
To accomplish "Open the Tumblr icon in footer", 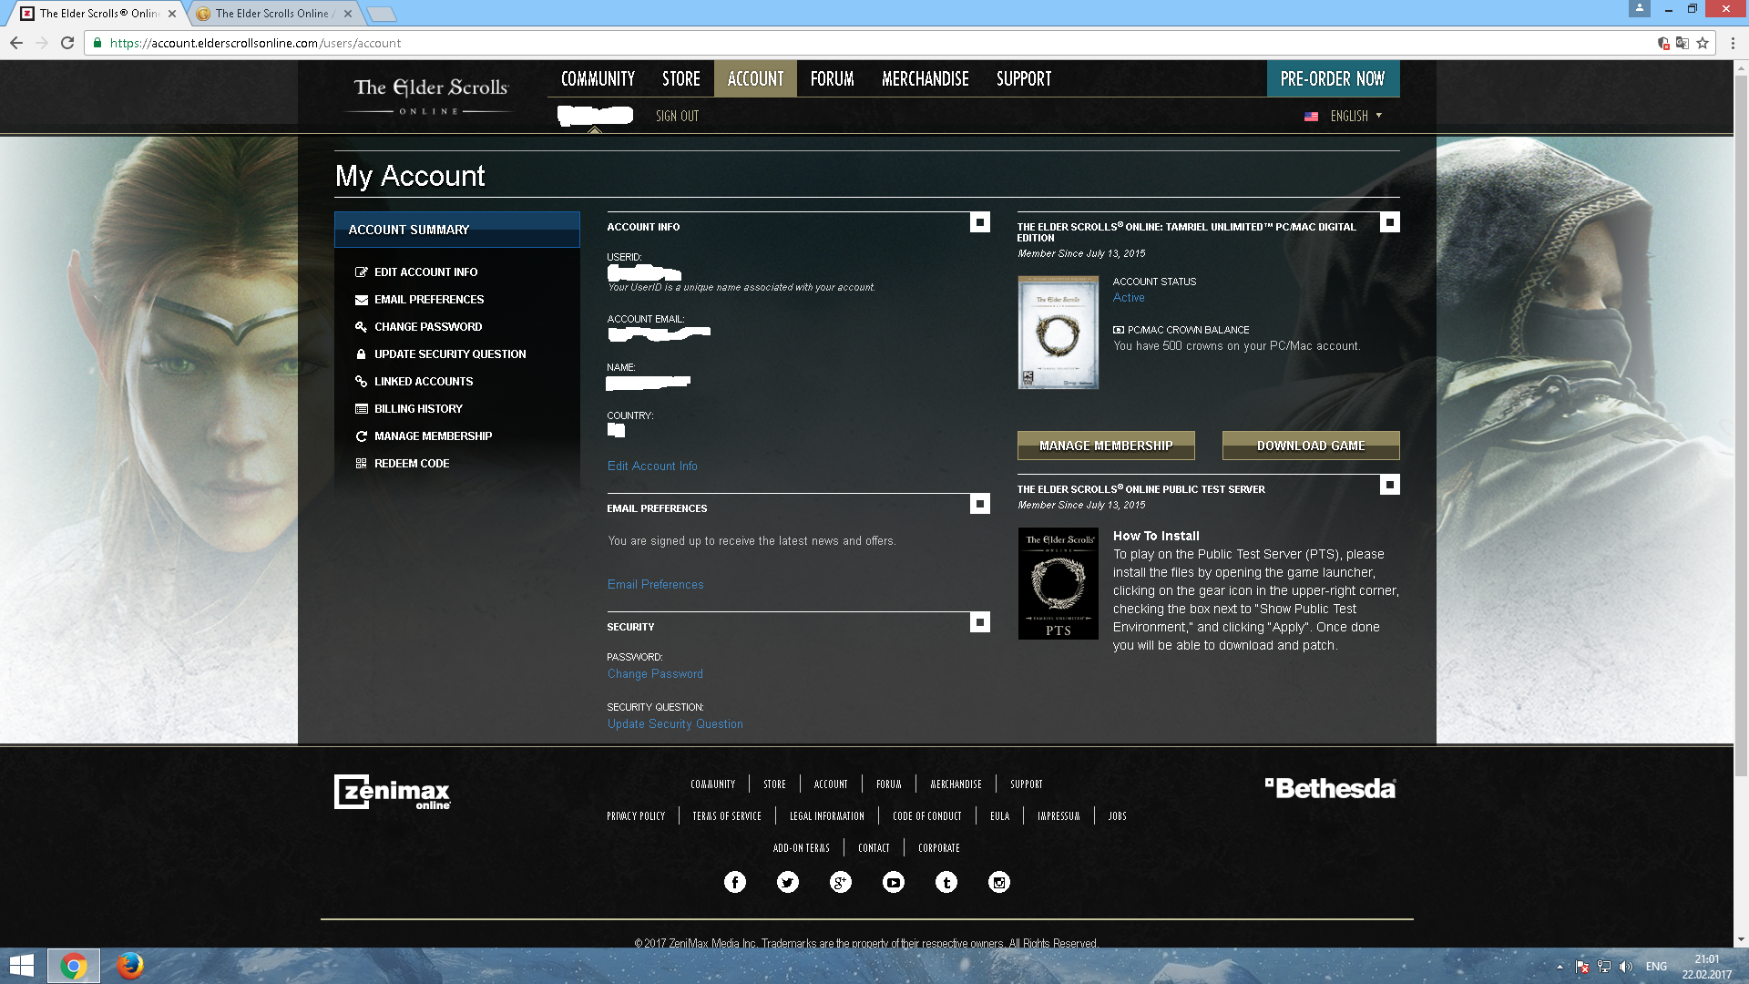I will tap(946, 882).
